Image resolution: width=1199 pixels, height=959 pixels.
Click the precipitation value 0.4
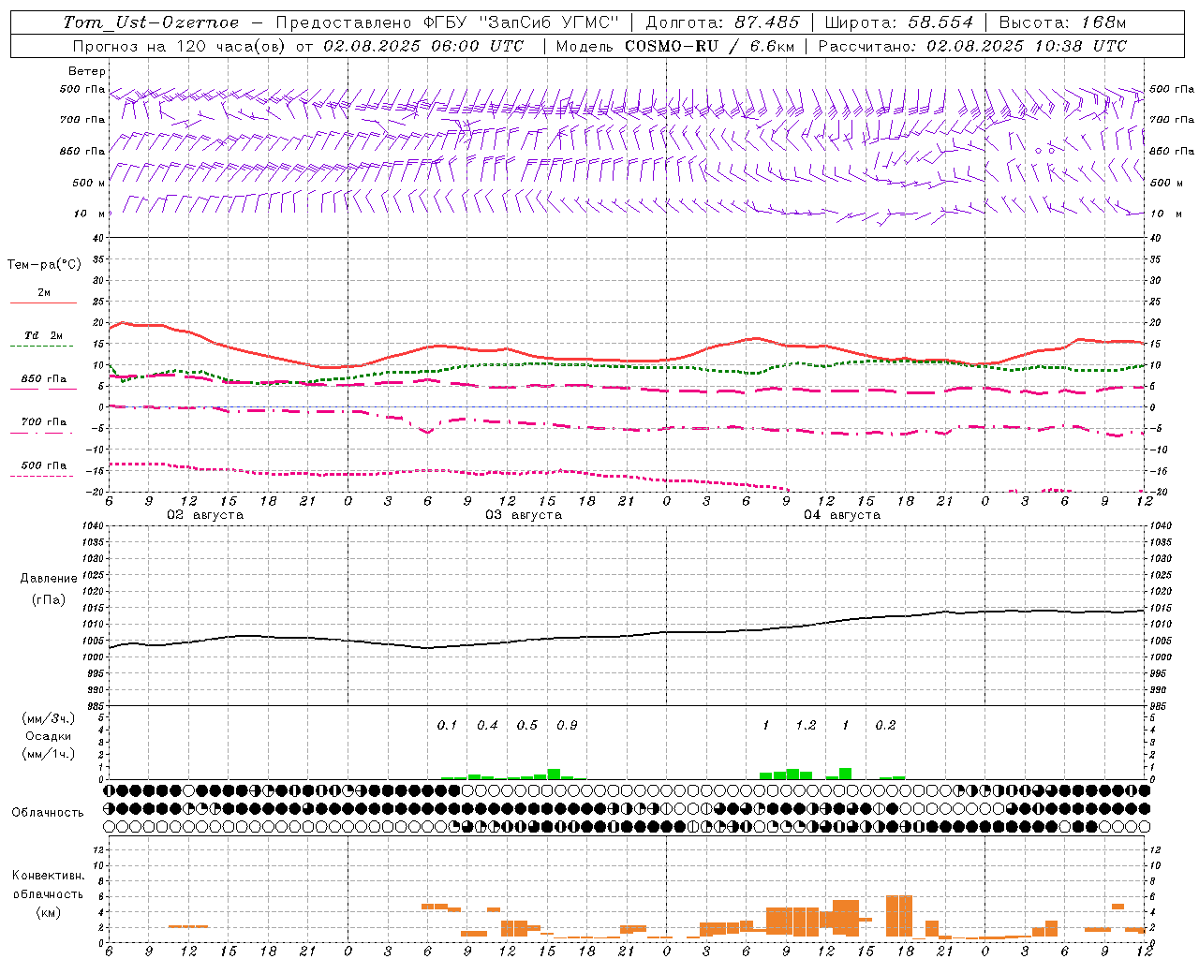(487, 726)
